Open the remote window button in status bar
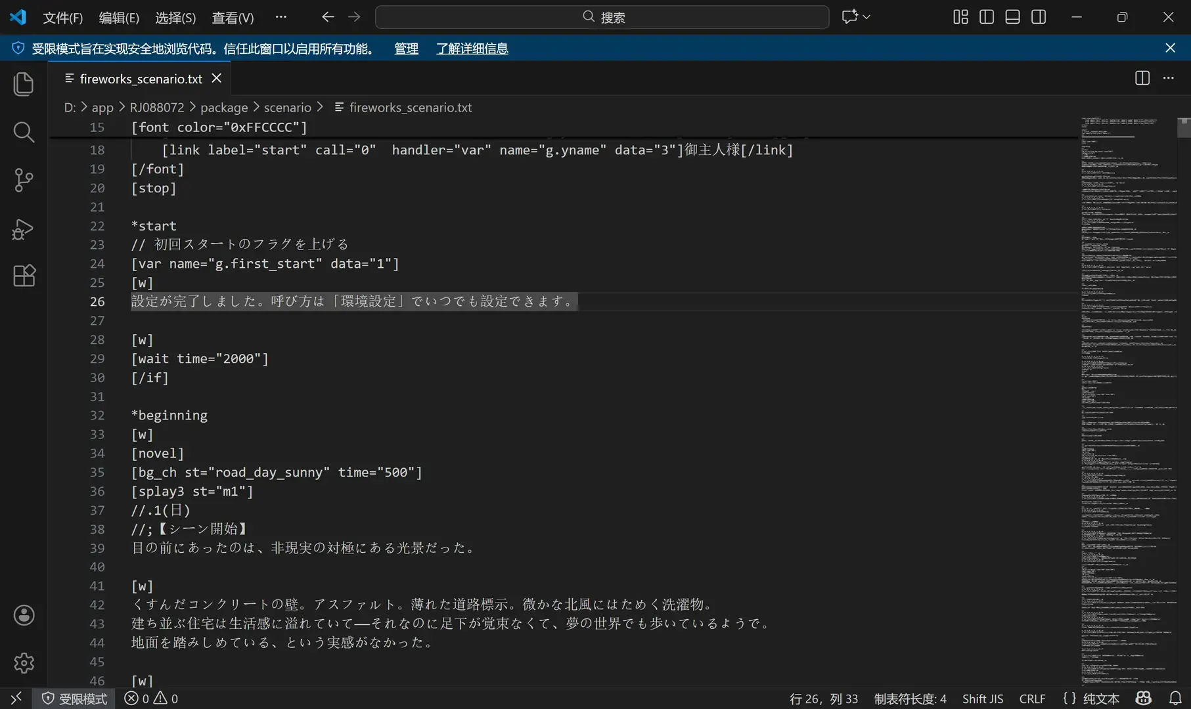Screen dimensions: 1191x709 point(16,698)
